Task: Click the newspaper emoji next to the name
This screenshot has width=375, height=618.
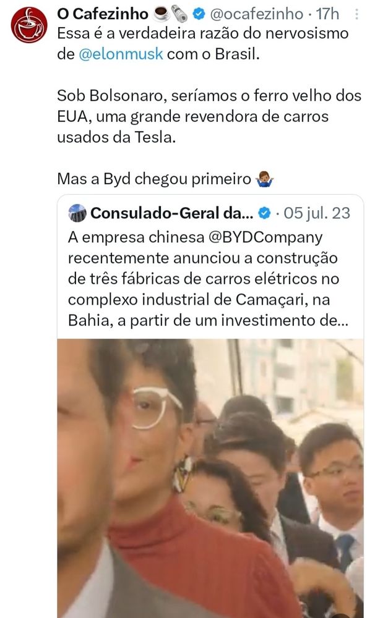Action: [x=179, y=14]
